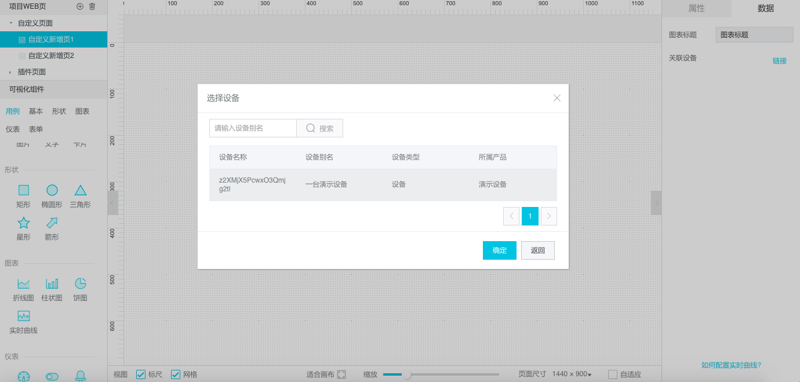Enable the 自适应 checkbox

click(613, 374)
